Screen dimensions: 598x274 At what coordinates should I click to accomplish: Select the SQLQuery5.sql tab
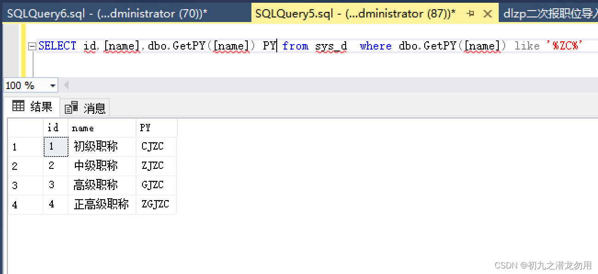pyautogui.click(x=356, y=14)
